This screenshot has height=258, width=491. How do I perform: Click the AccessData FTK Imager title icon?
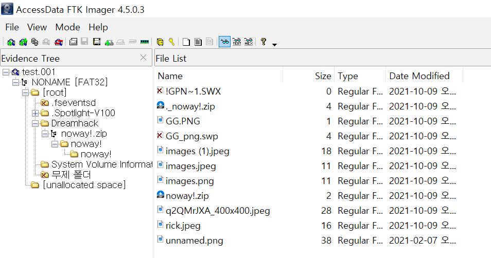pos(7,9)
